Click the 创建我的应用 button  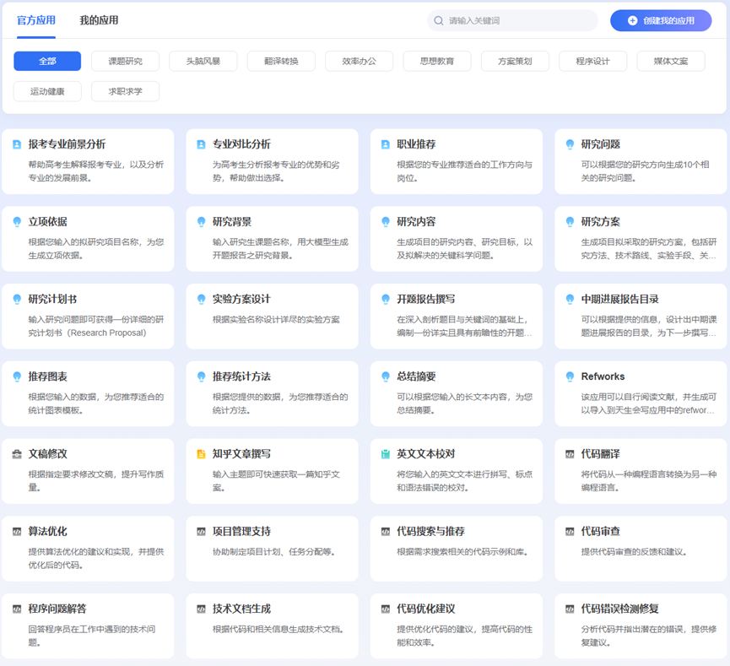point(661,20)
